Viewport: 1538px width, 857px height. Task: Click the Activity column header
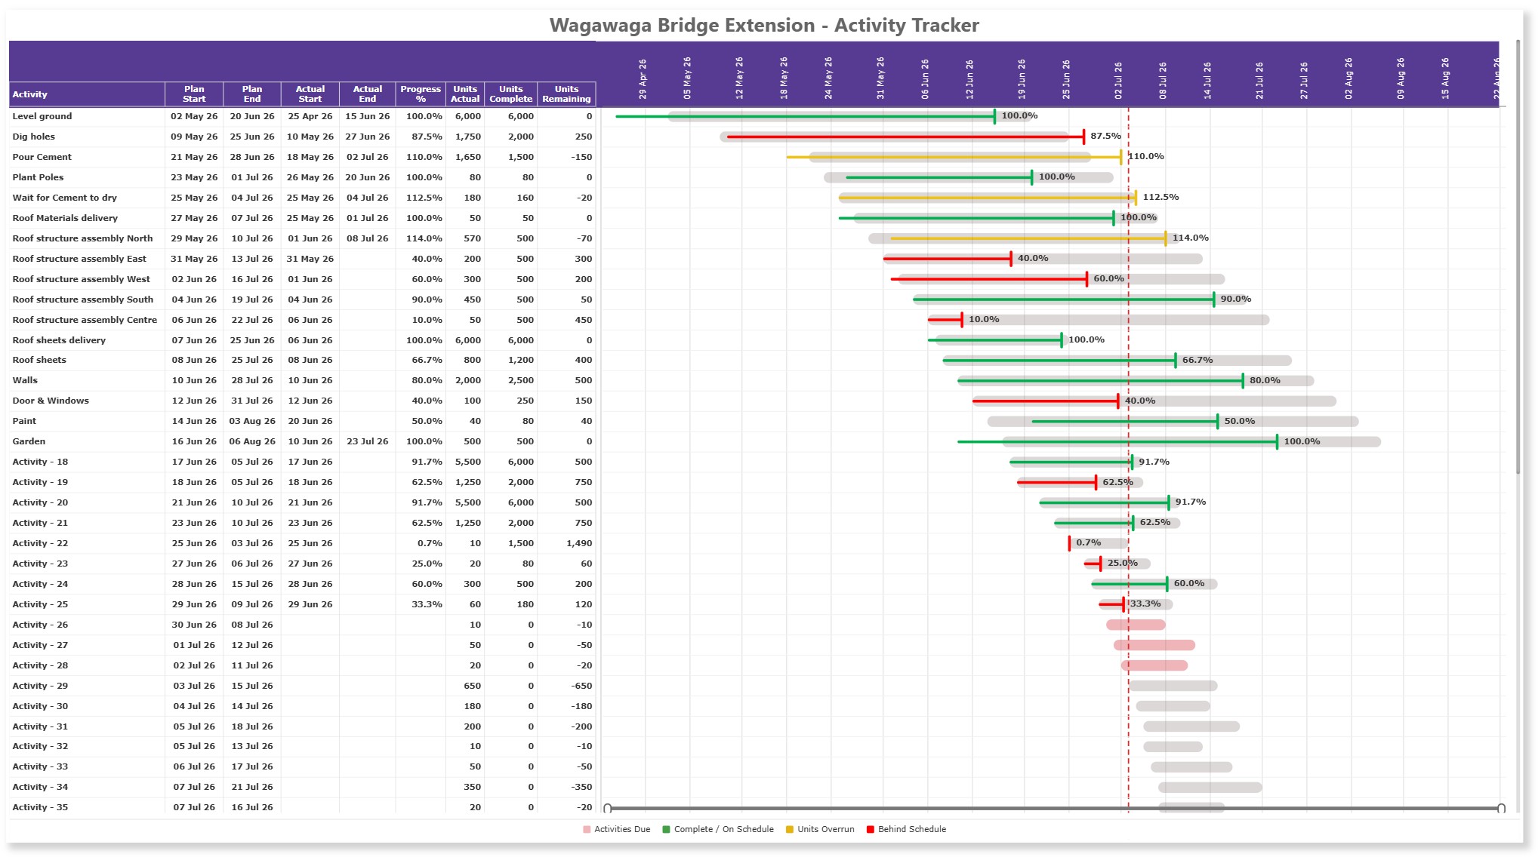pos(87,94)
